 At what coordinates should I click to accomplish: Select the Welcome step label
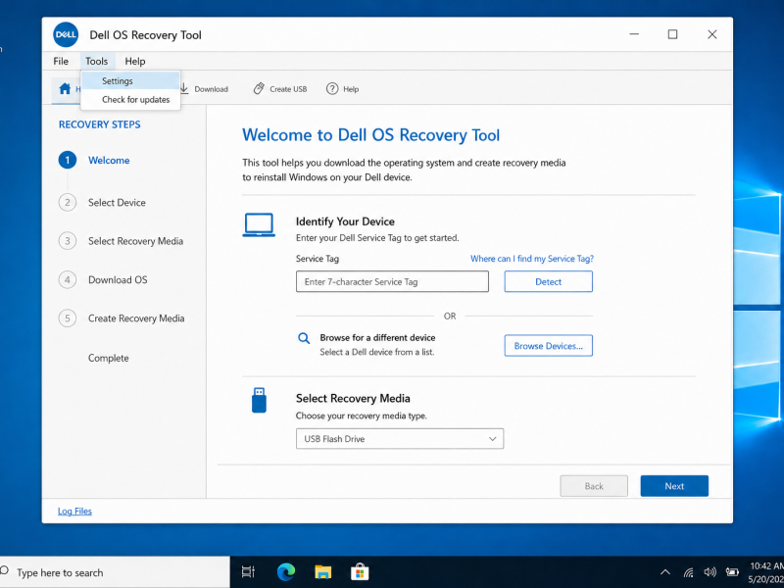[109, 160]
